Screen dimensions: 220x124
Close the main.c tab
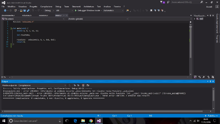[x=67, y=15]
